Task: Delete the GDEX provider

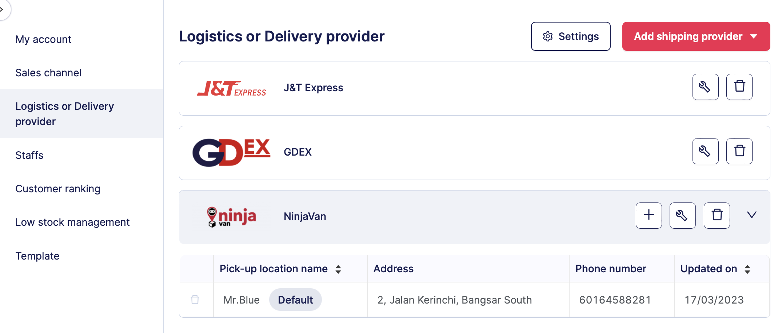Action: [x=739, y=151]
